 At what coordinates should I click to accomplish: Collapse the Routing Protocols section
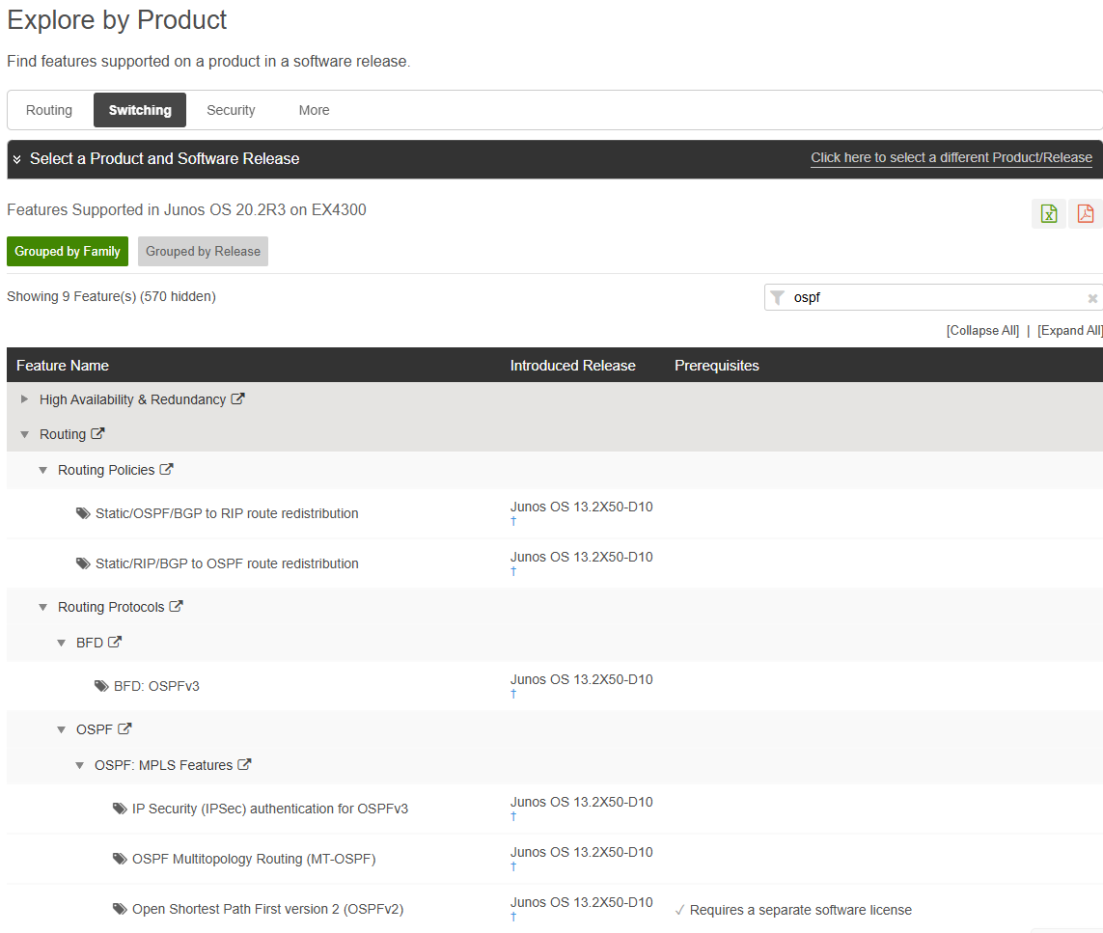(42, 608)
